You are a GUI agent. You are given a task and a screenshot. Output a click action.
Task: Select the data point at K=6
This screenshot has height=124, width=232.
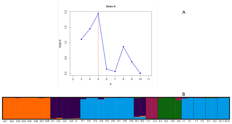point(107,69)
